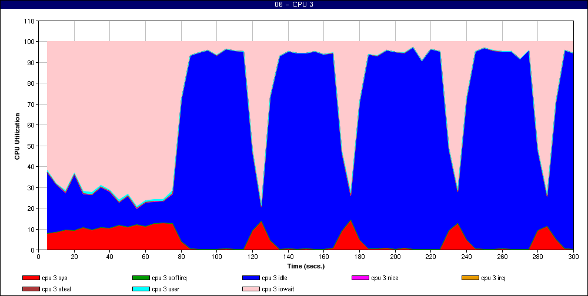The width and height of the screenshot is (588, 296).
Task: Click the 'Time (secs.)' x-axis title
Action: 306,267
